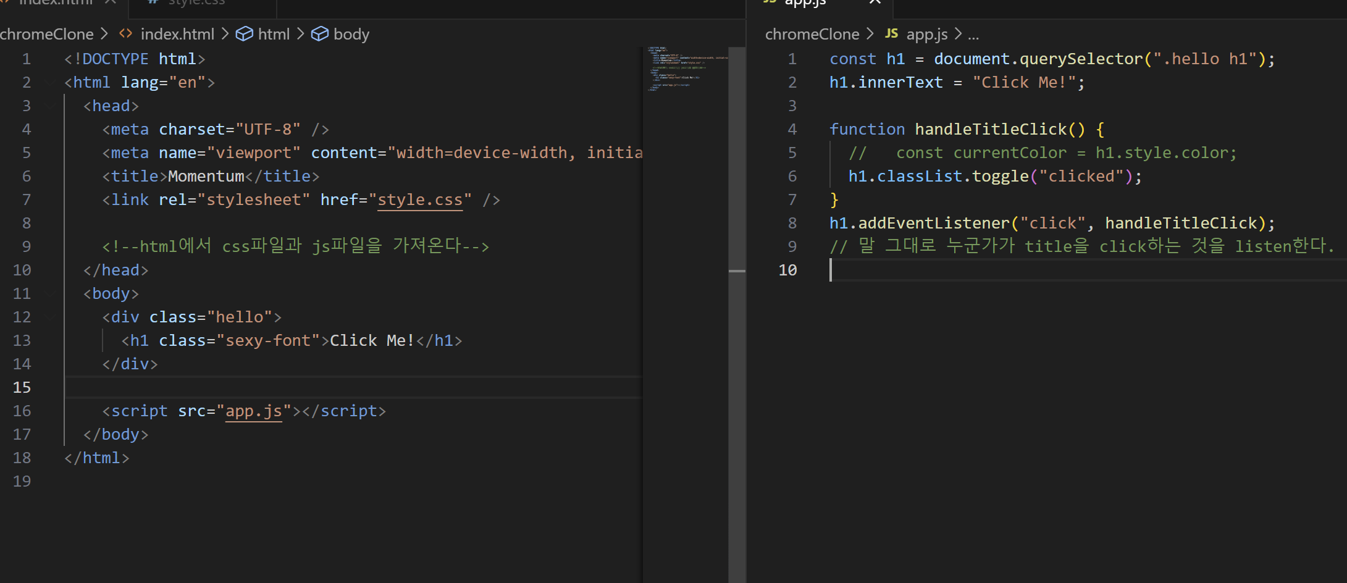The image size is (1347, 583).
Task: Click name="viewport" in meta tag
Action: point(230,153)
